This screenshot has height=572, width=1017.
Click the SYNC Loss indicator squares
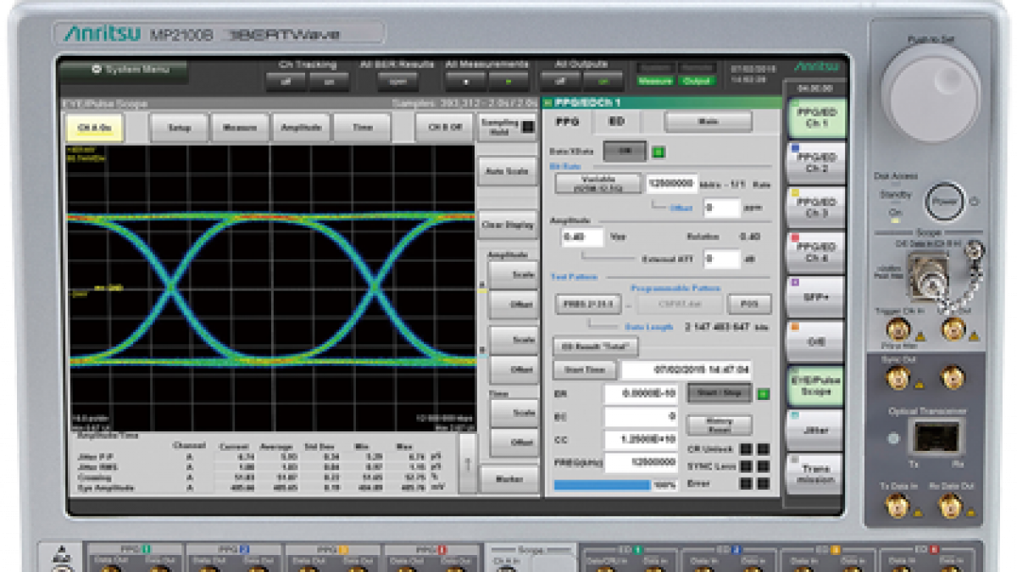753,466
